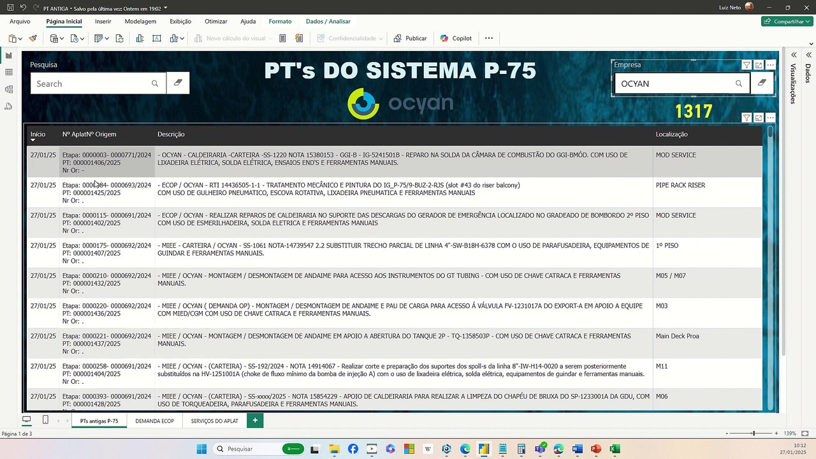Screen dimensions: 816x459
Task: Open the Exibição ribbon tab
Action: click(180, 21)
